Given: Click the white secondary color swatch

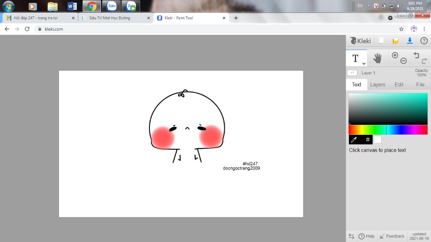Looking at the screenshot, I should [378, 139].
